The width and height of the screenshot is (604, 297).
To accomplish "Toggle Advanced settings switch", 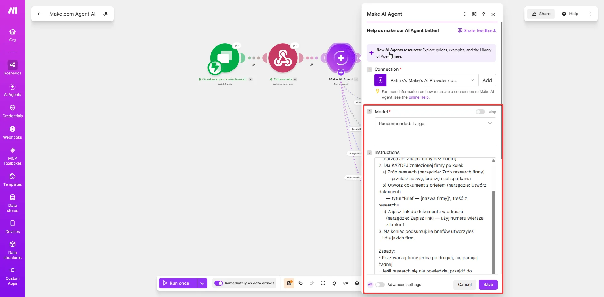I will pyautogui.click(x=380, y=285).
